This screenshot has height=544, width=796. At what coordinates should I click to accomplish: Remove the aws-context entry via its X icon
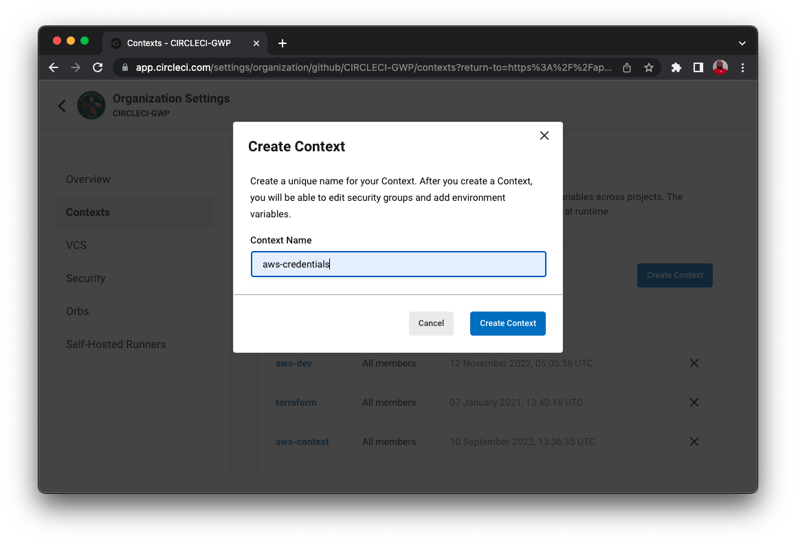click(x=694, y=442)
